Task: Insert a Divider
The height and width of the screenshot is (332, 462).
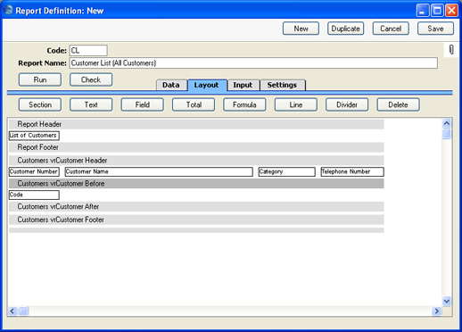Action: 347,104
